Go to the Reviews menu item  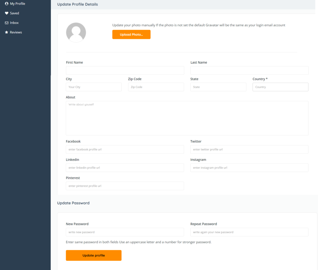pyautogui.click(x=16, y=32)
